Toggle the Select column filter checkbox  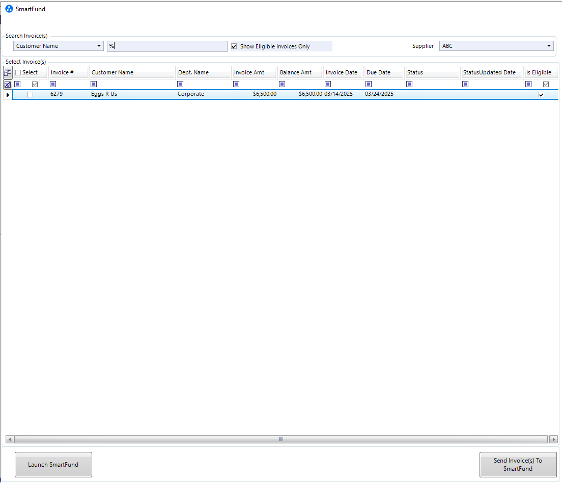(x=35, y=85)
